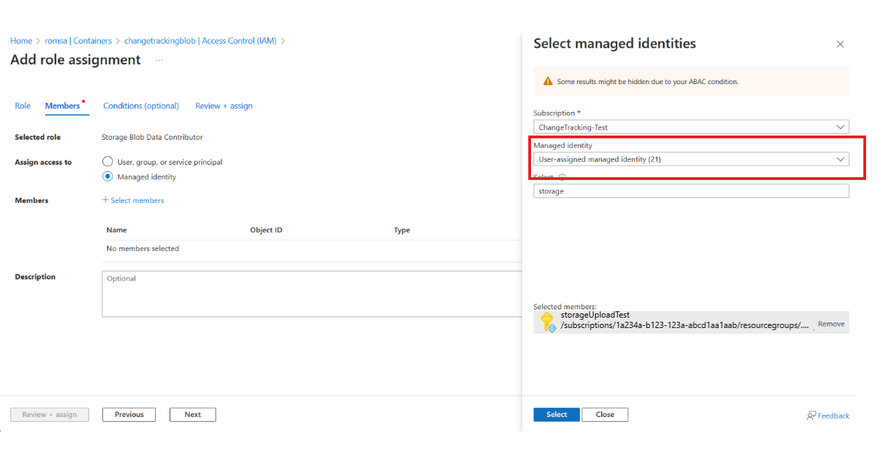Click the storage search input field
This screenshot has width=880, height=458.
(691, 190)
